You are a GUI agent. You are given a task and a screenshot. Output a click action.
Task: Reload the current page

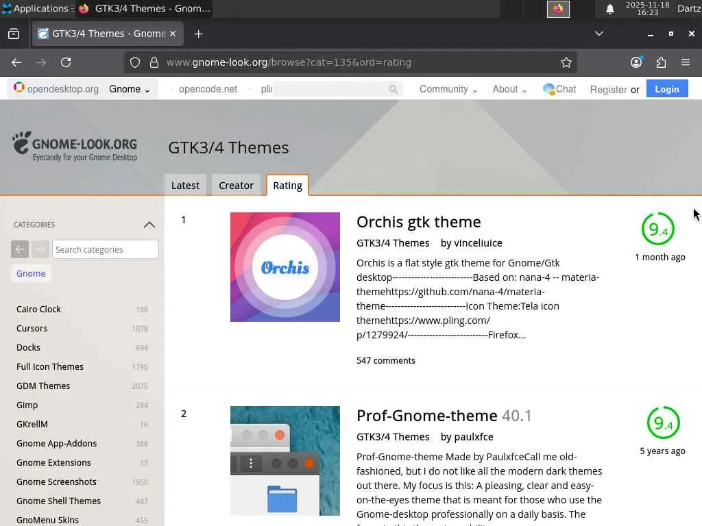click(x=66, y=62)
